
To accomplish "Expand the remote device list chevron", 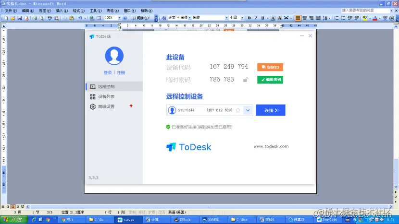I will [x=248, y=110].
